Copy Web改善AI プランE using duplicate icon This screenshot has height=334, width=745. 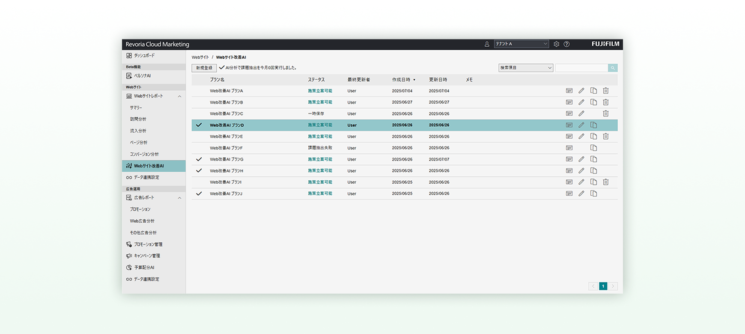593,137
